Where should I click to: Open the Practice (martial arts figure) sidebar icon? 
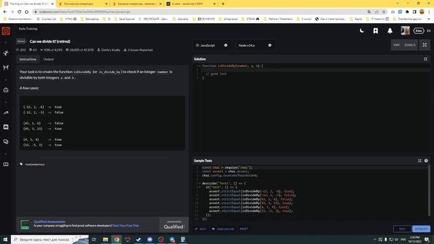[x=6, y=53]
